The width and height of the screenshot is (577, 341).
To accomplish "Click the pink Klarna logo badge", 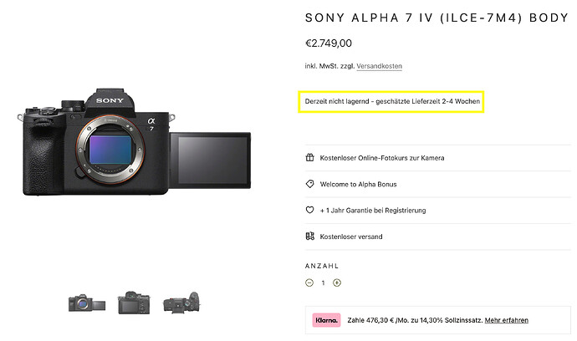I will [327, 320].
